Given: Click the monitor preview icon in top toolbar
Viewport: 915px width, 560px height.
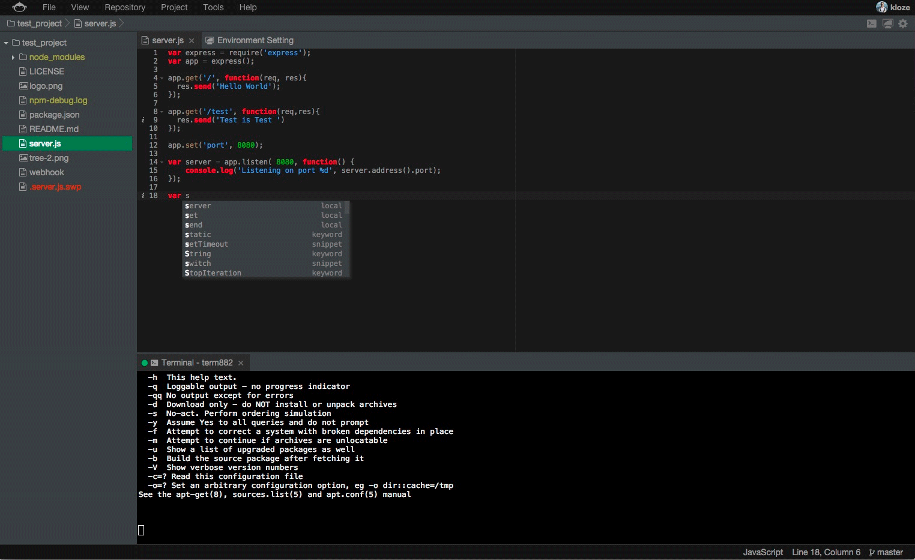Looking at the screenshot, I should point(887,23).
